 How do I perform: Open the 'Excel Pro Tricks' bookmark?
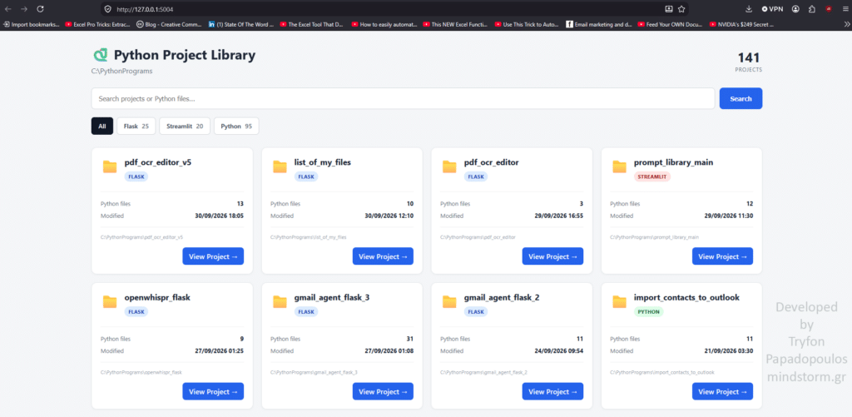click(x=97, y=24)
